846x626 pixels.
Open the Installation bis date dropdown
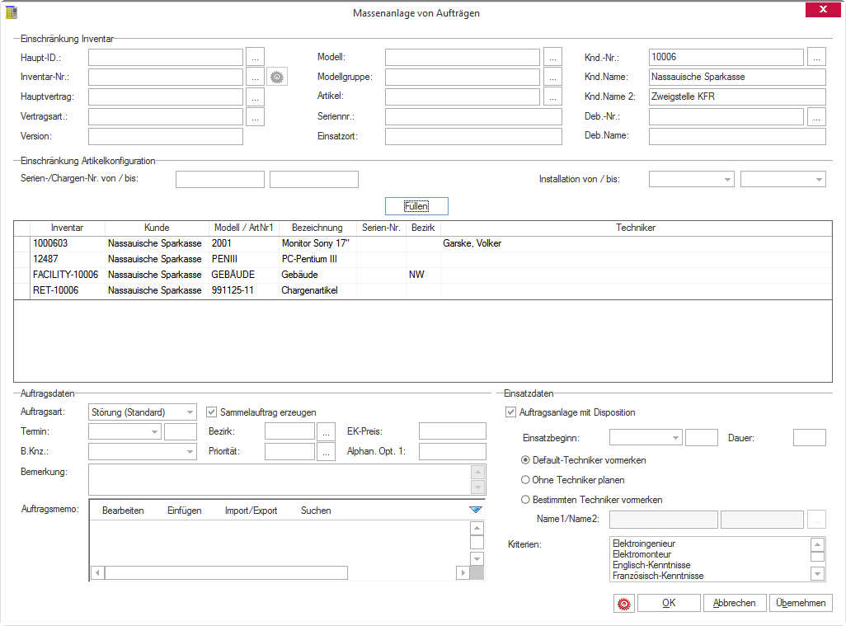[819, 179]
